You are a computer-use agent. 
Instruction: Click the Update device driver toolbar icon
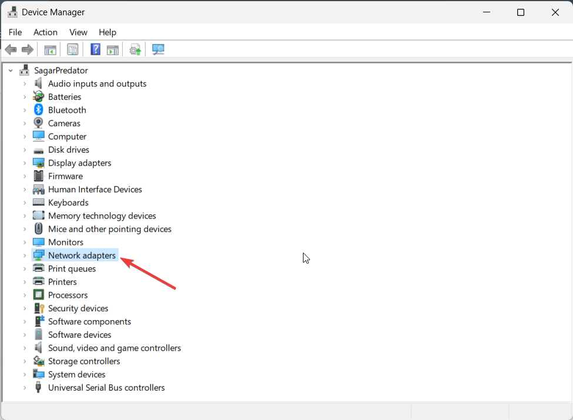(135, 50)
